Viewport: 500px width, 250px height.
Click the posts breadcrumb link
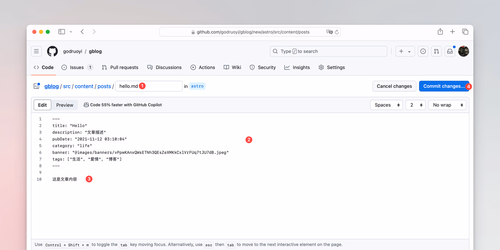click(x=104, y=86)
